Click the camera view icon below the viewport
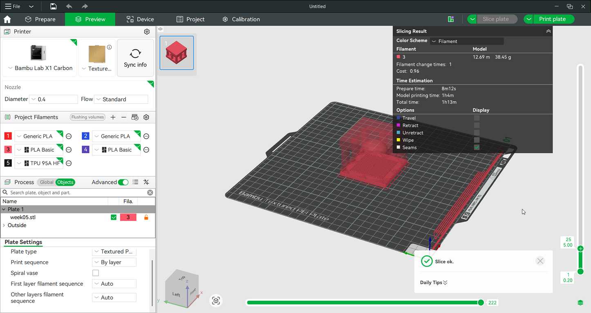 coord(216,301)
